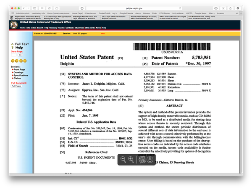Zoom out using the PDF overlay magnifier

tap(123, 159)
